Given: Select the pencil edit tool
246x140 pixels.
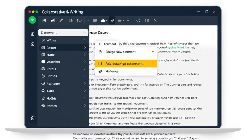Looking at the screenshot, I should point(61,20).
